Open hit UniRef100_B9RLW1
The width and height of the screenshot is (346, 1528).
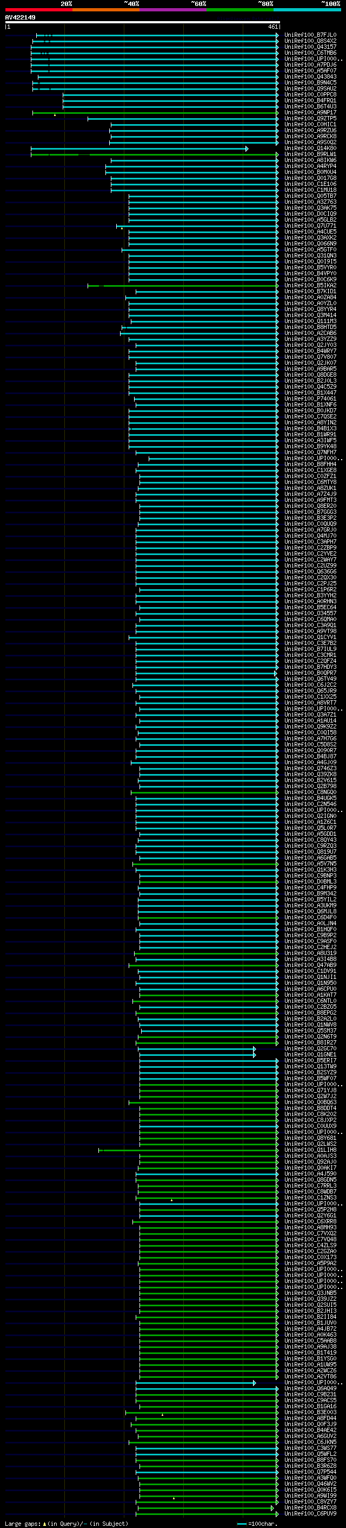310,154
